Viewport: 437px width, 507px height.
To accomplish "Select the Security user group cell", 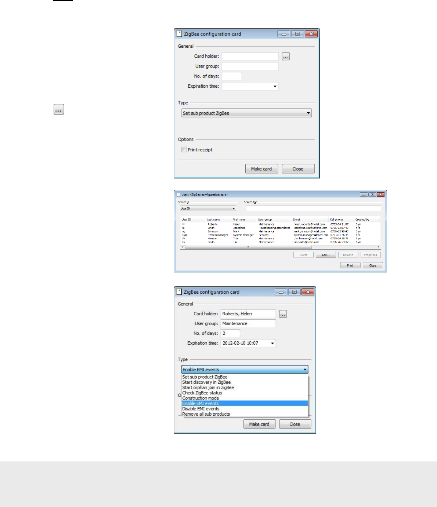I will click(264, 235).
